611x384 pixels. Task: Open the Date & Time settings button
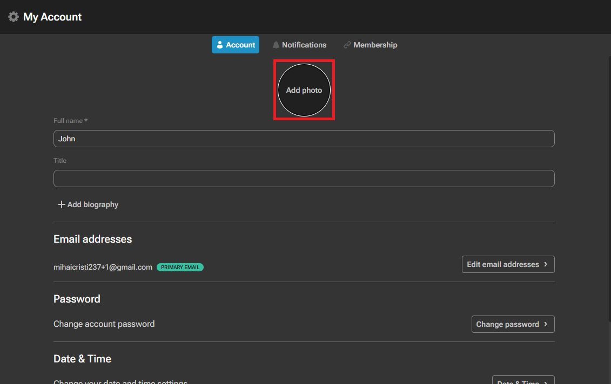click(x=522, y=381)
